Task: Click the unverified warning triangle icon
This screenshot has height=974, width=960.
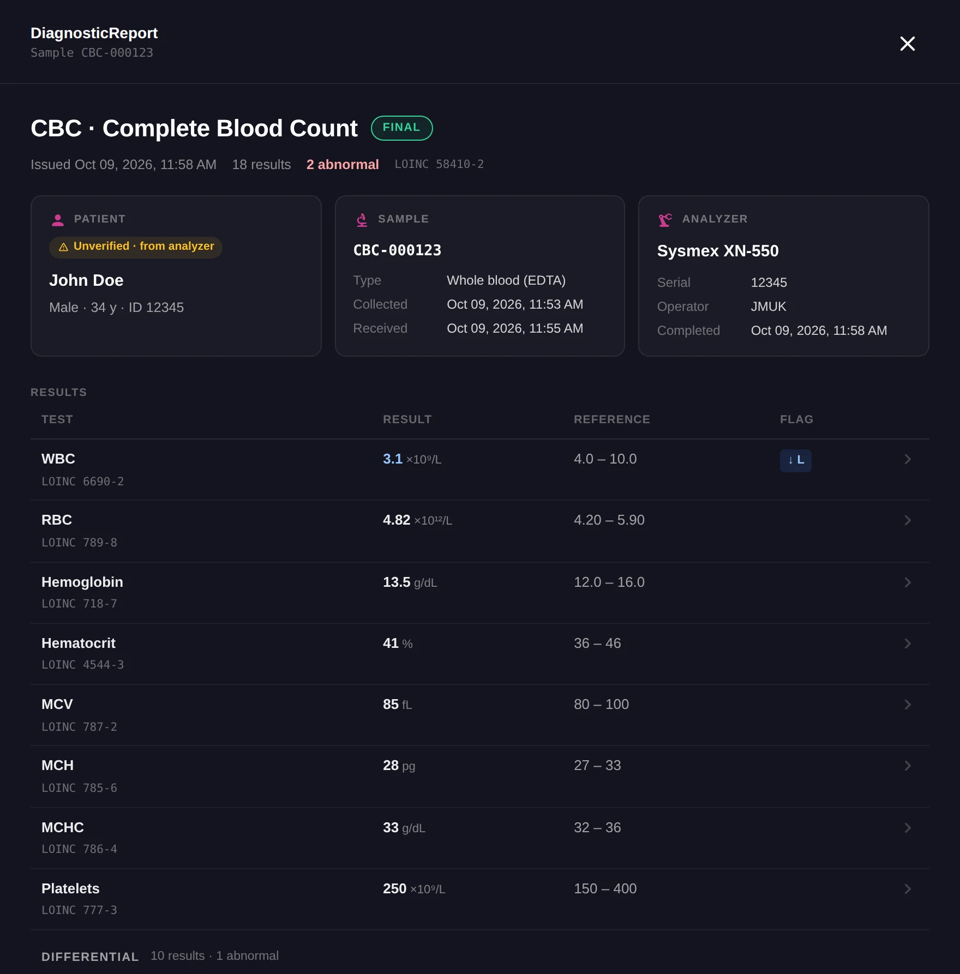Action: click(x=63, y=247)
